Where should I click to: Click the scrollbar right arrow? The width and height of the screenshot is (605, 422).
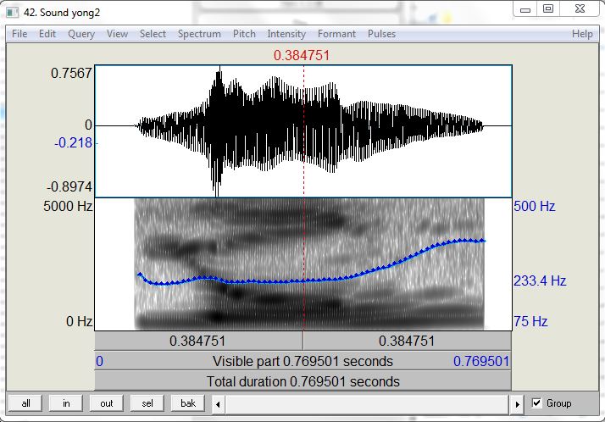point(518,404)
